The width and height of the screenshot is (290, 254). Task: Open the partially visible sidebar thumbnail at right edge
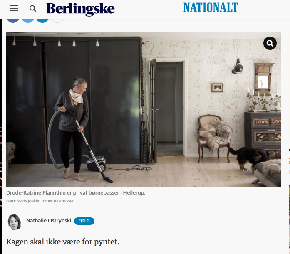point(290,219)
